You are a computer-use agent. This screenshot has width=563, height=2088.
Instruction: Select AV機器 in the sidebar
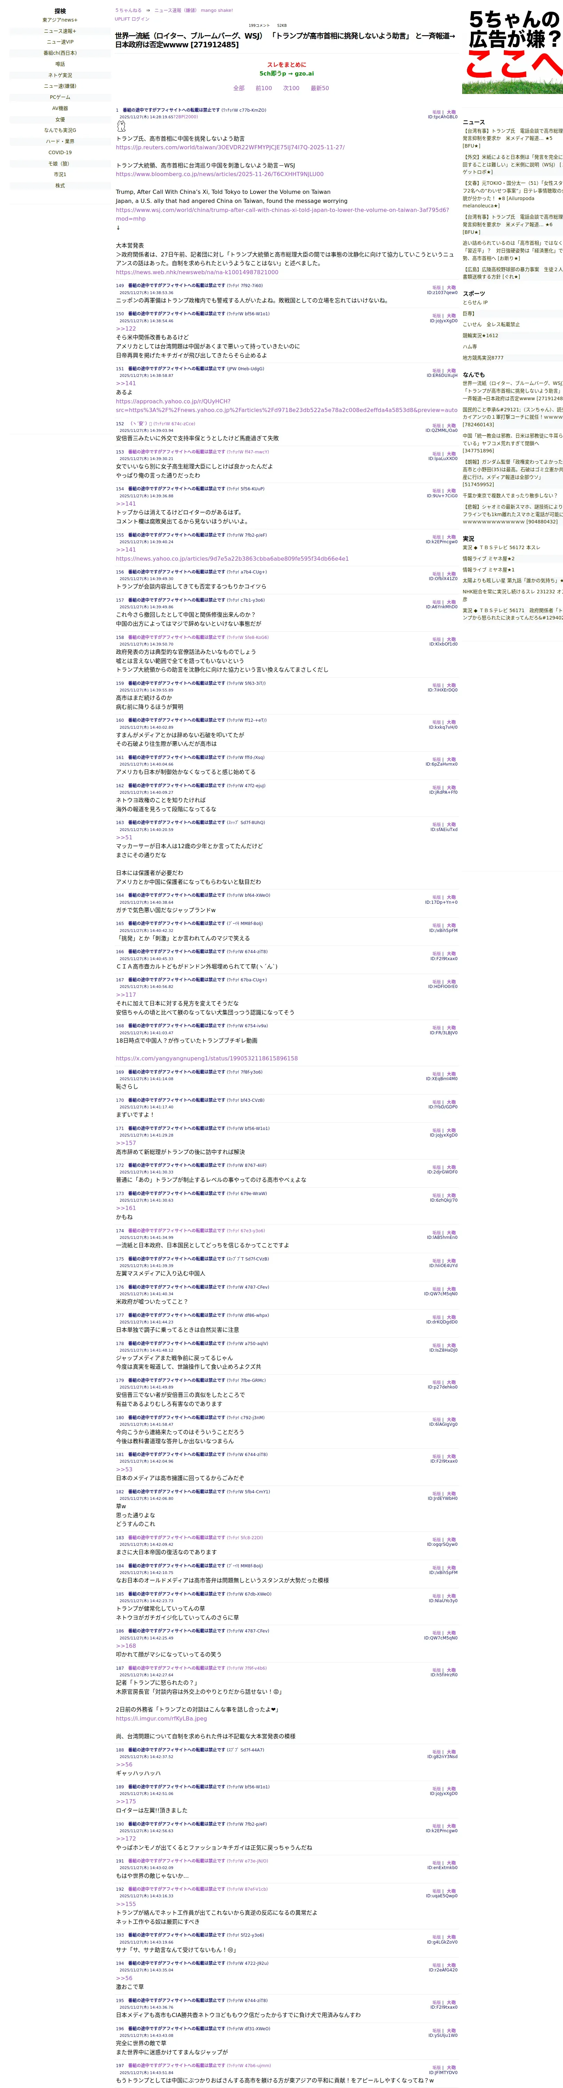[x=60, y=108]
